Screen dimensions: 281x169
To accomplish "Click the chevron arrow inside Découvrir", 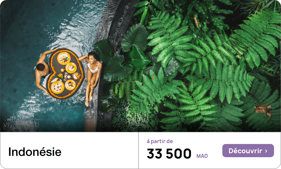I will 266,151.
